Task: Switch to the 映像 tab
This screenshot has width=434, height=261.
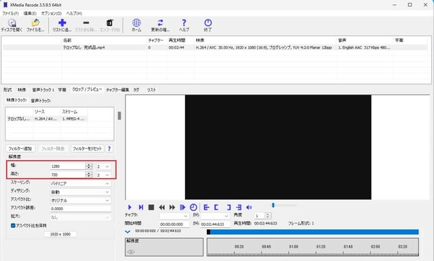Action: coord(22,90)
